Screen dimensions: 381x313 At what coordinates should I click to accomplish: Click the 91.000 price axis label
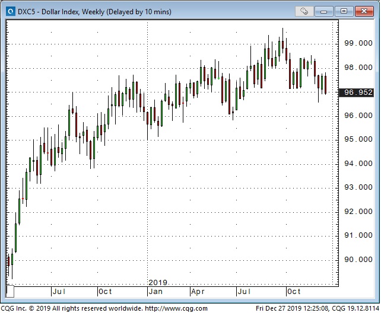pyautogui.click(x=358, y=235)
